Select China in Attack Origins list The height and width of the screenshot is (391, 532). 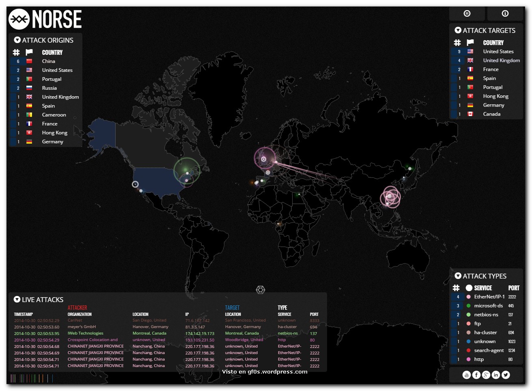(x=49, y=61)
